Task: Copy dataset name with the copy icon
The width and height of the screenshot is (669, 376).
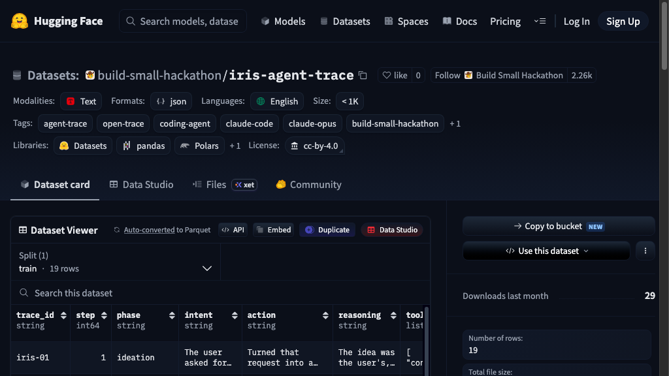Action: tap(363, 76)
